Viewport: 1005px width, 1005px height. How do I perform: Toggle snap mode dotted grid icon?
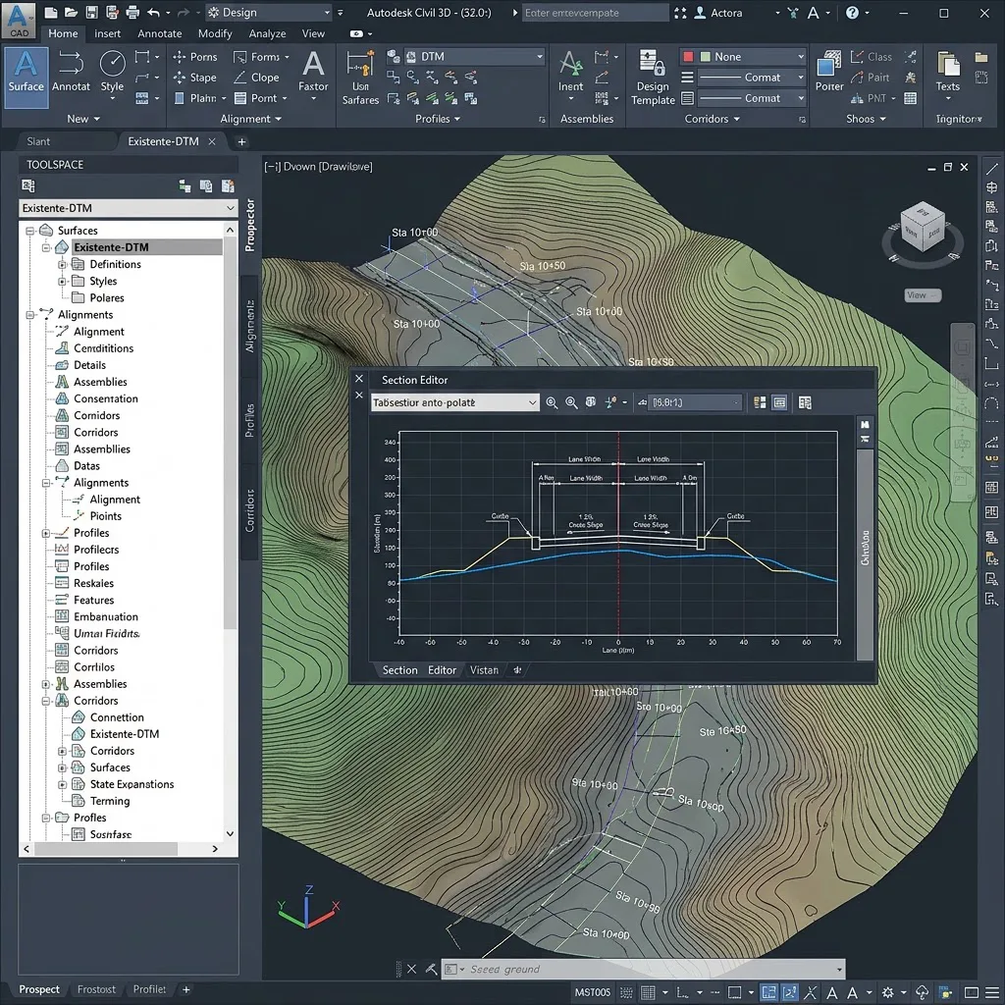click(x=626, y=992)
